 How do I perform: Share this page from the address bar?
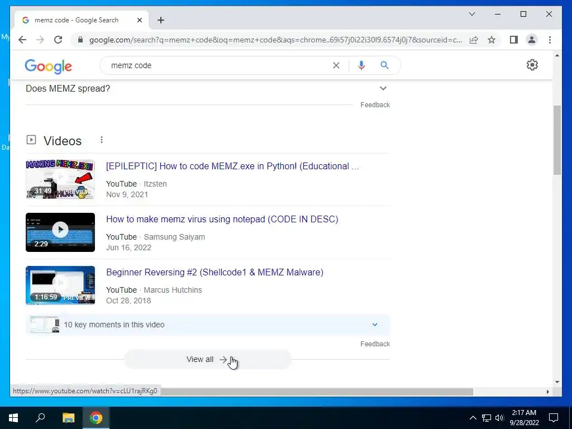[474, 40]
